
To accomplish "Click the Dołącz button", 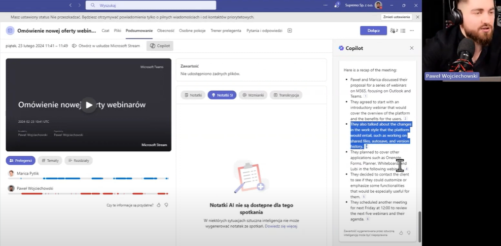I will click(x=373, y=31).
